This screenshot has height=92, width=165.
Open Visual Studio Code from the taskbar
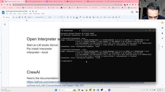pyautogui.click(x=98, y=90)
